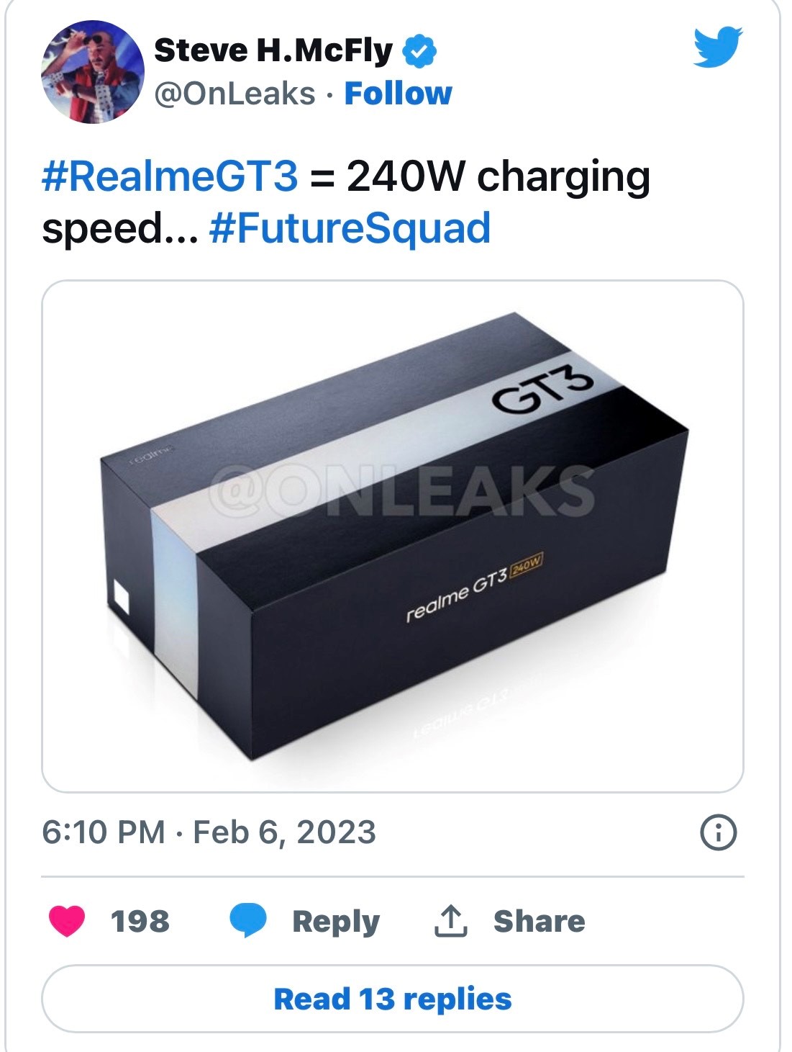This screenshot has height=1052, width=792.
Task: Open the 6:10 PM Feb 6, 2023 timestamp
Action: tap(209, 832)
